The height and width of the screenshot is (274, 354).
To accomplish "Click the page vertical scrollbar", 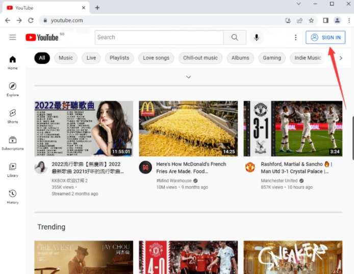I will point(353,138).
